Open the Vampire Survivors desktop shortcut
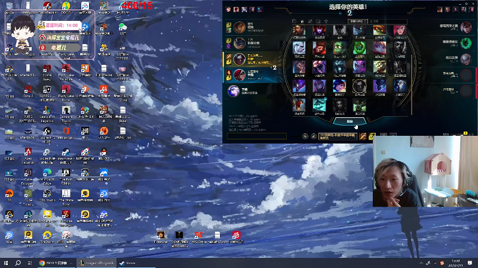Image resolution: width=478 pixels, height=268 pixels. (x=66, y=218)
